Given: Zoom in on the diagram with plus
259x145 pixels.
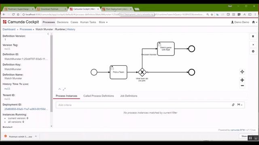Looking at the screenshot, I should pos(242,80).
